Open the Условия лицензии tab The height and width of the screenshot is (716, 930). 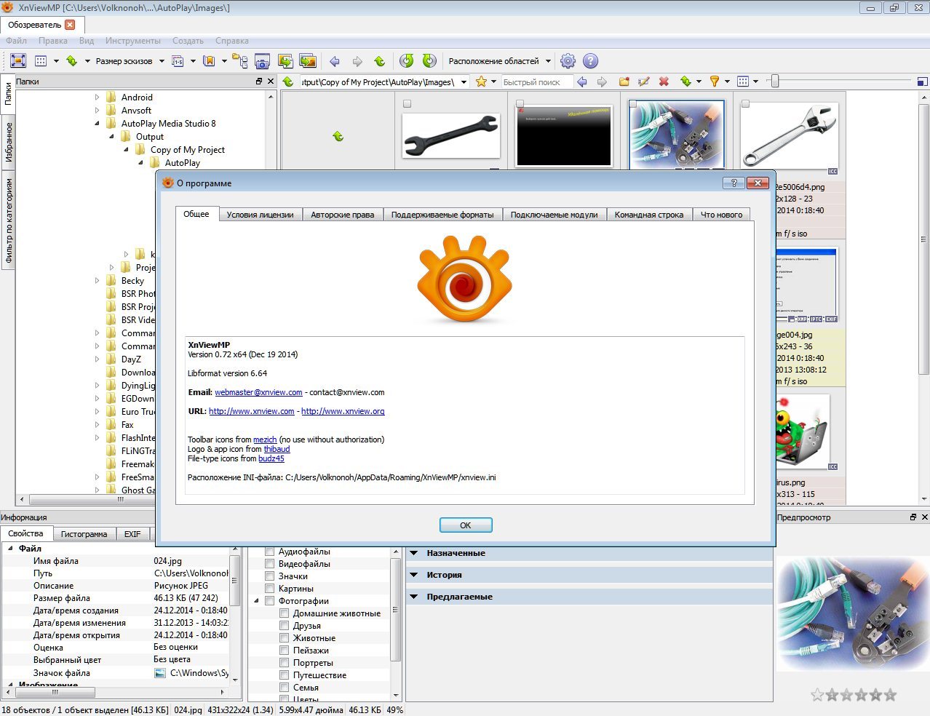click(x=260, y=215)
